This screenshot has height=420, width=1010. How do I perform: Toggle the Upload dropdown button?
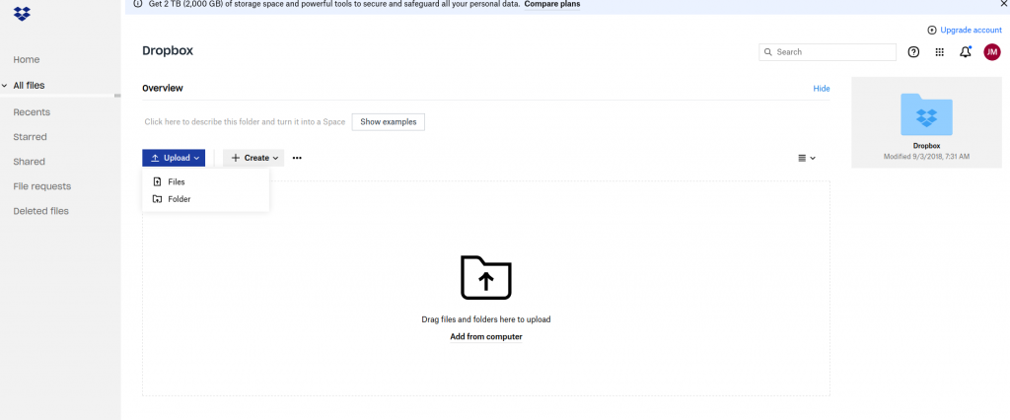coord(174,158)
